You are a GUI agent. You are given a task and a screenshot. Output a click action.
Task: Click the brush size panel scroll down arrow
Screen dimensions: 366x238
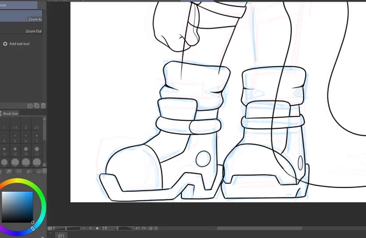click(x=44, y=164)
